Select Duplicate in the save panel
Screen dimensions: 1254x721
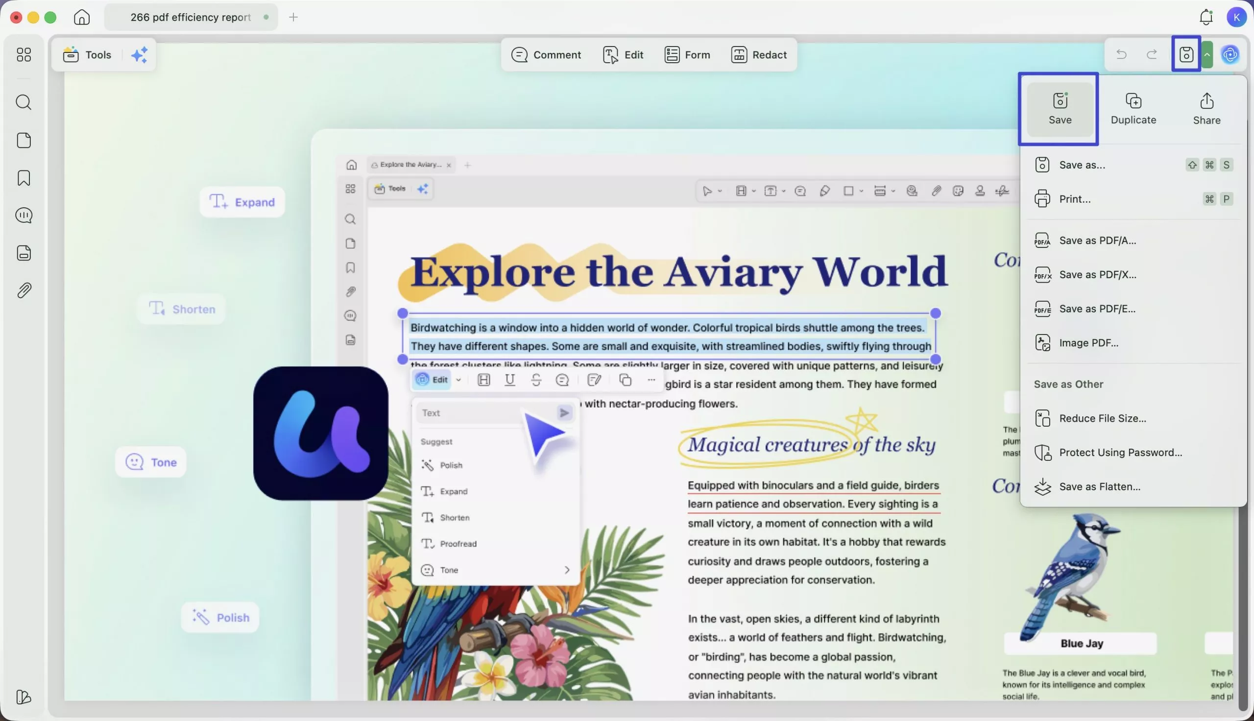[x=1133, y=109]
